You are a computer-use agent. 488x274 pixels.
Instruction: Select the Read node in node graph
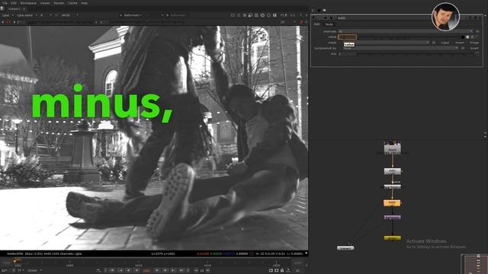pyautogui.click(x=392, y=148)
